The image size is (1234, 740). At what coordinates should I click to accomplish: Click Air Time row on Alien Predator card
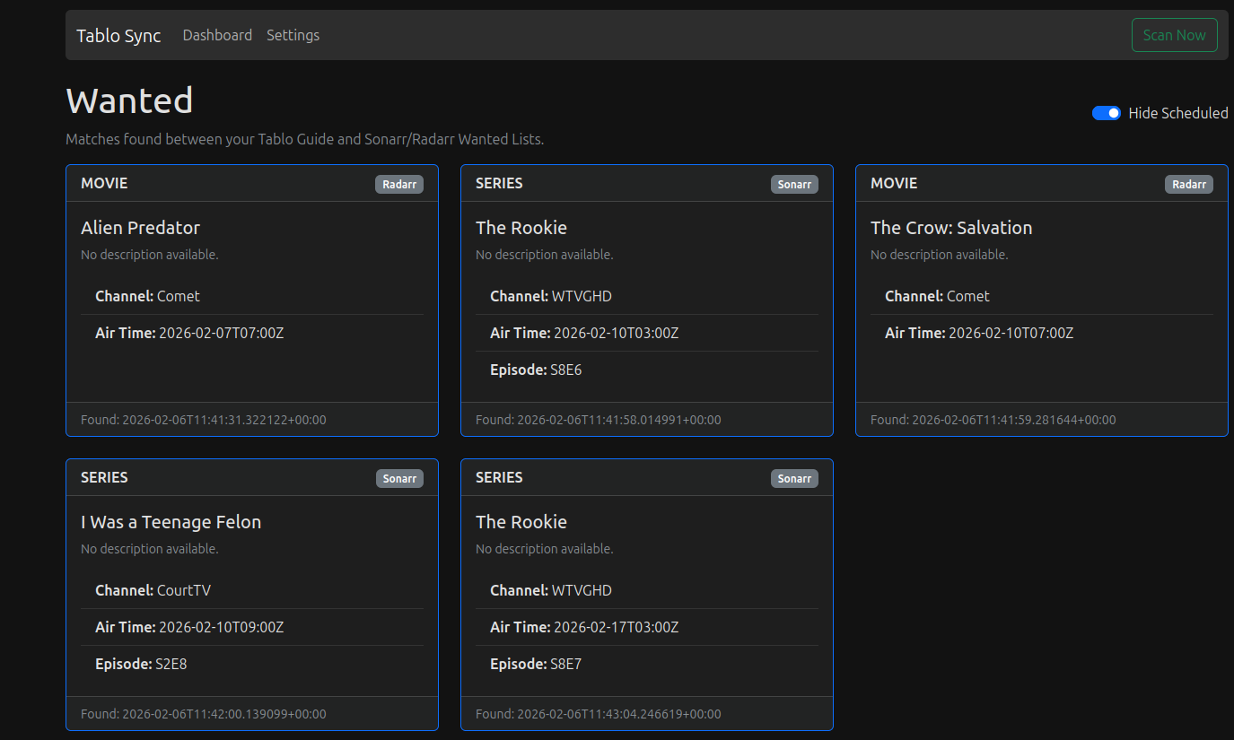[189, 333]
